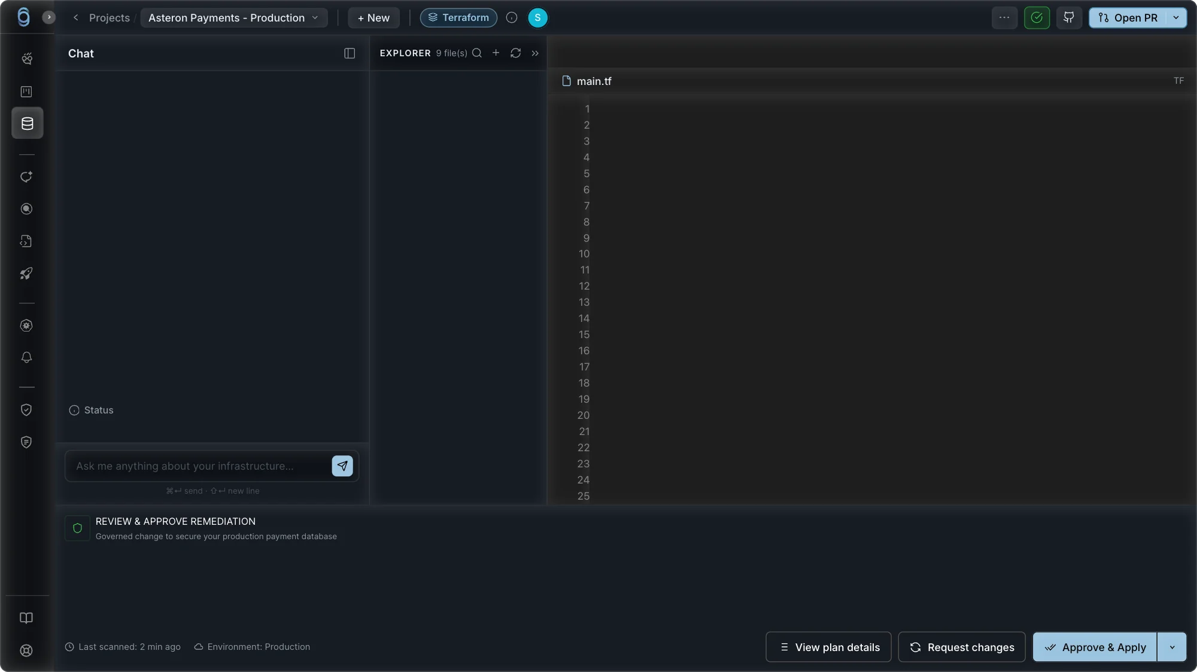Expand the sidebar with the arrow toggle
Screen dimensions: 1197x672
49,17
